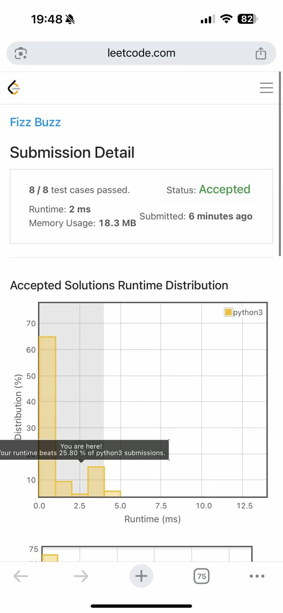This screenshot has width=283, height=613.
Task: Click the runtime bar between 1 and 2 ms
Action: pos(64,489)
